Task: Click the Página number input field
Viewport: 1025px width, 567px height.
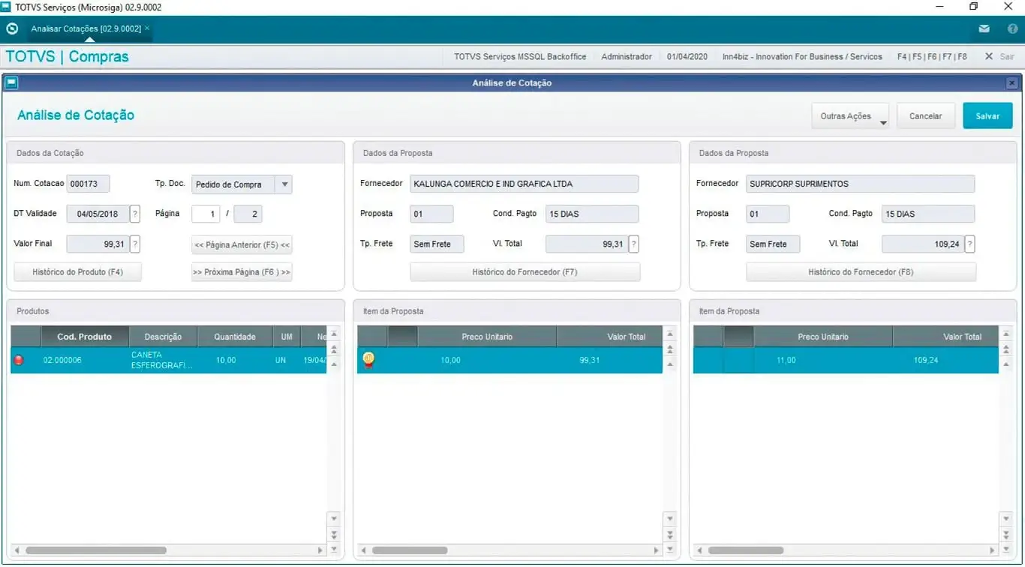Action: coord(206,214)
